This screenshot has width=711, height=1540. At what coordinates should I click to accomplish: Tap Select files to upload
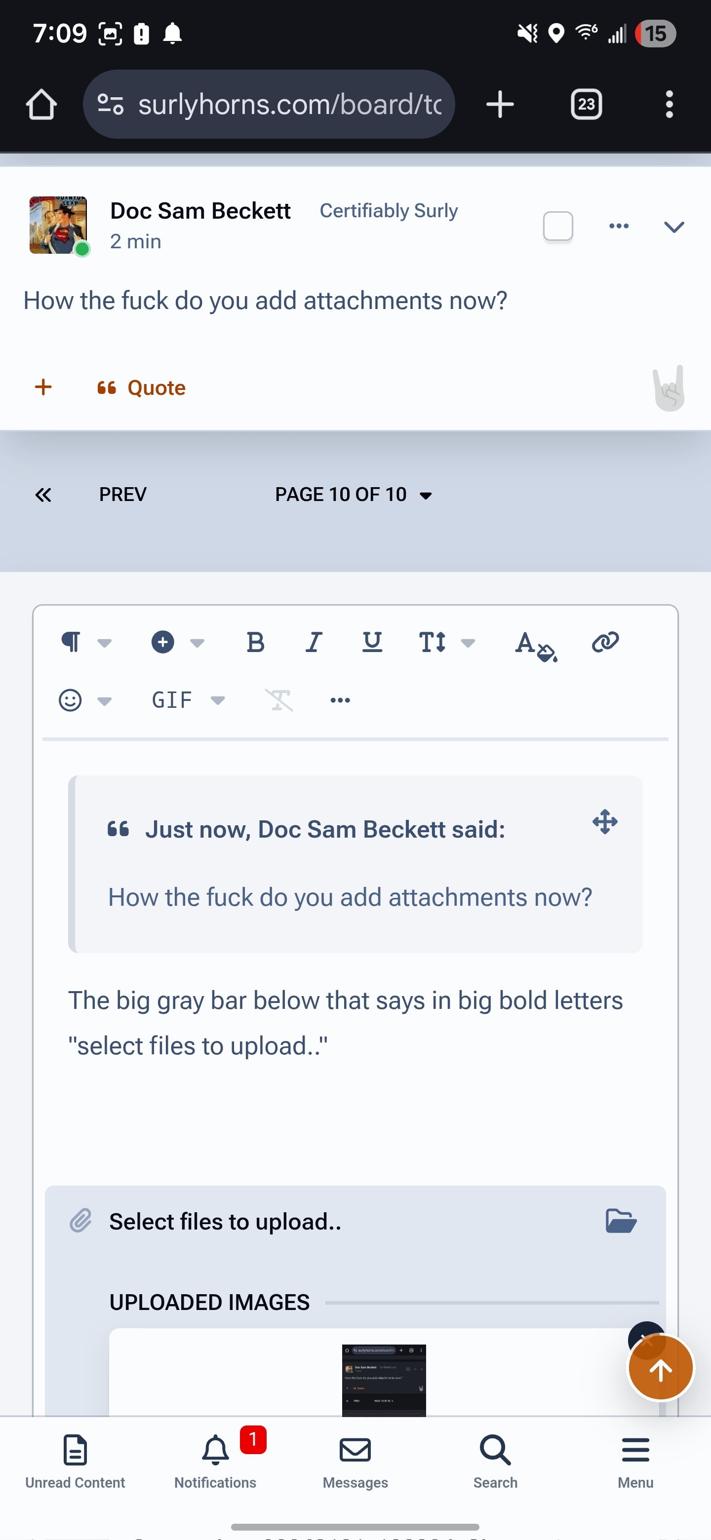(225, 1221)
